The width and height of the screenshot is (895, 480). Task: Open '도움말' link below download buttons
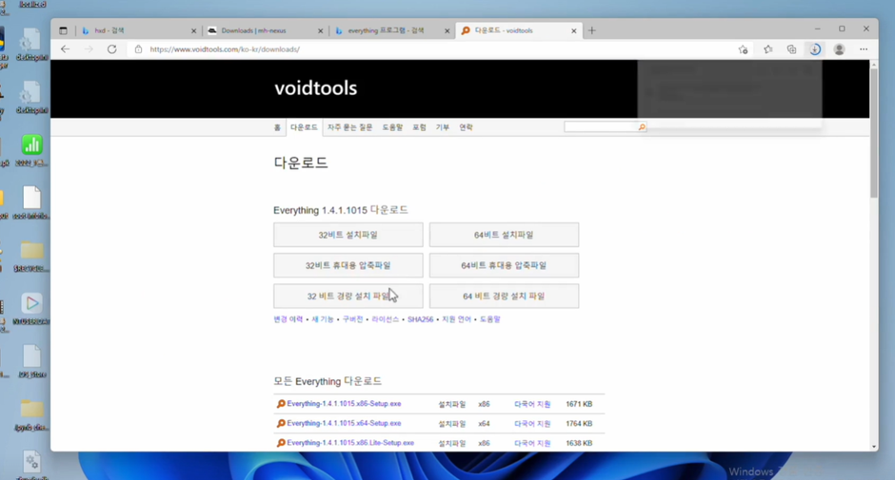[489, 319]
